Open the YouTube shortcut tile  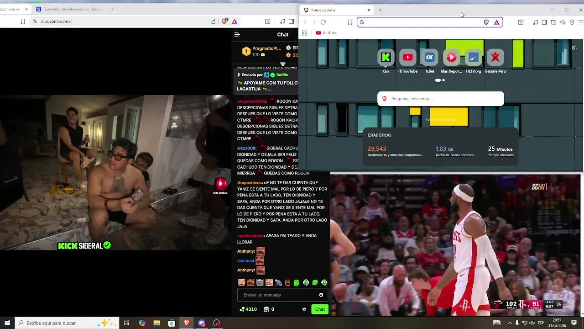pos(408,58)
